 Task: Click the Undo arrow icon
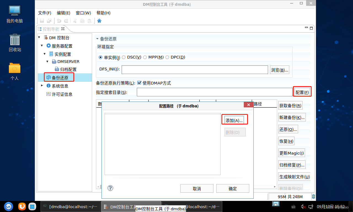pos(59,21)
